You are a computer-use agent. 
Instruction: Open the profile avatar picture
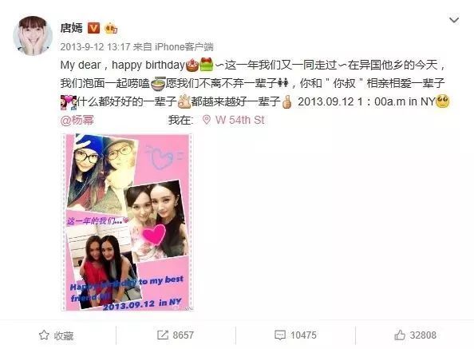[x=33, y=36]
